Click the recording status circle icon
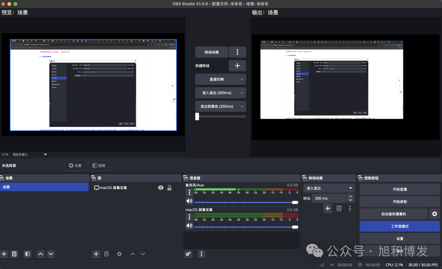The height and width of the screenshot is (269, 442). 360,265
